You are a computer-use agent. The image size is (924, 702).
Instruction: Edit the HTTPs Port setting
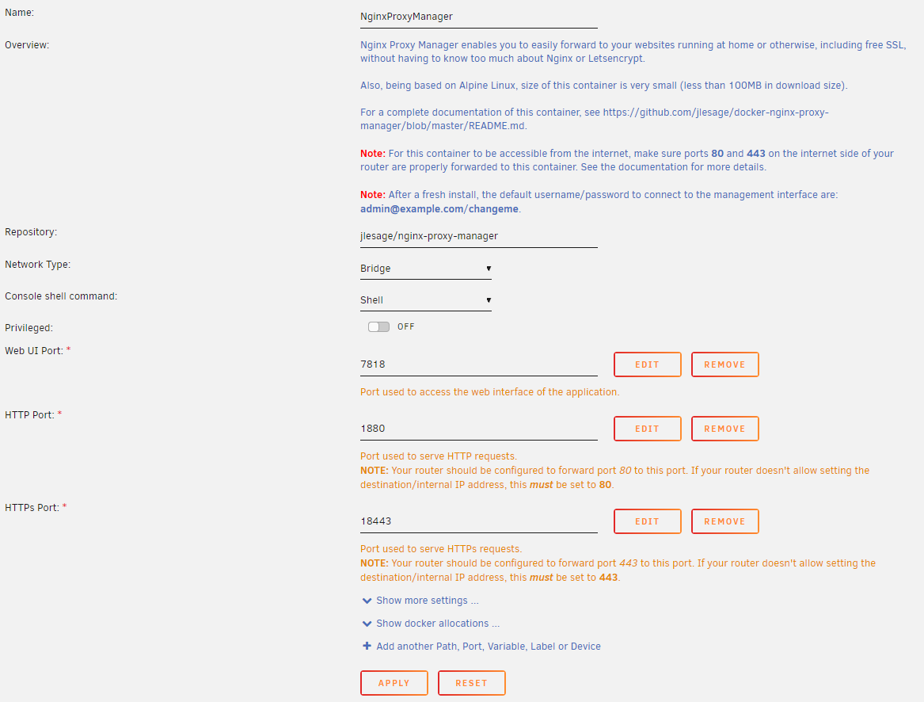click(x=647, y=521)
